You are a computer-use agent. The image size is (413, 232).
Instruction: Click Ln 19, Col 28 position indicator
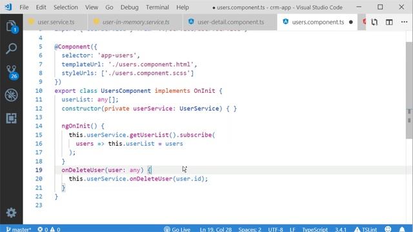click(x=216, y=229)
